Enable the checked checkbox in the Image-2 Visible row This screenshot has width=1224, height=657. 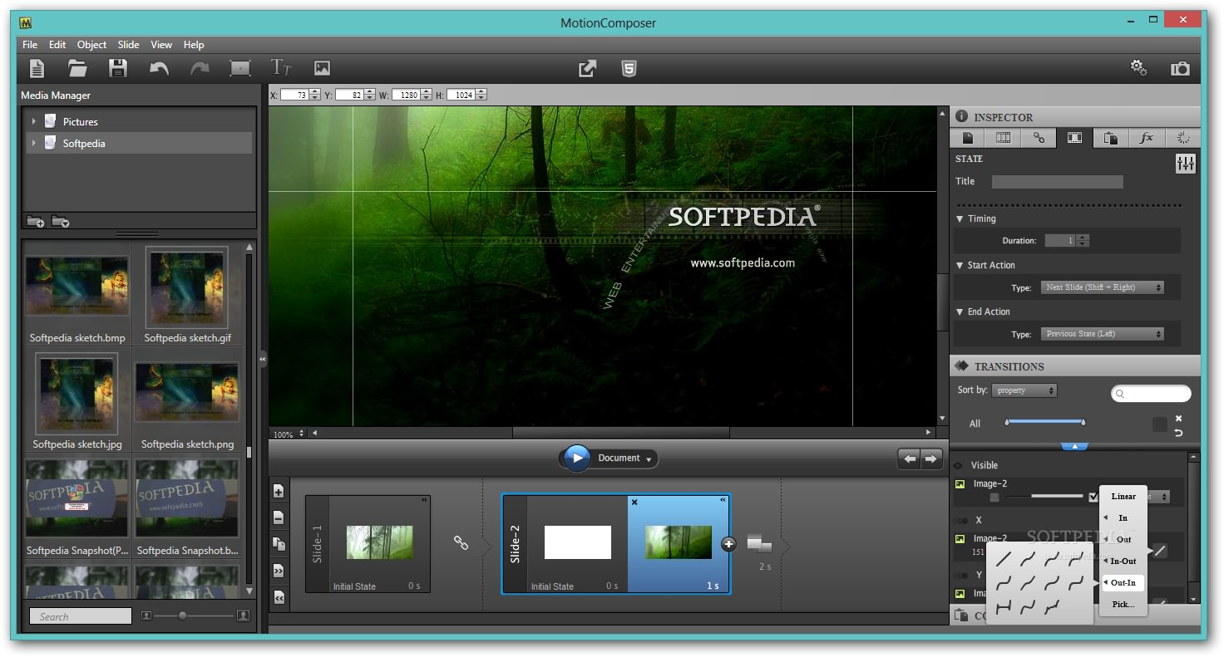pyautogui.click(x=1093, y=498)
